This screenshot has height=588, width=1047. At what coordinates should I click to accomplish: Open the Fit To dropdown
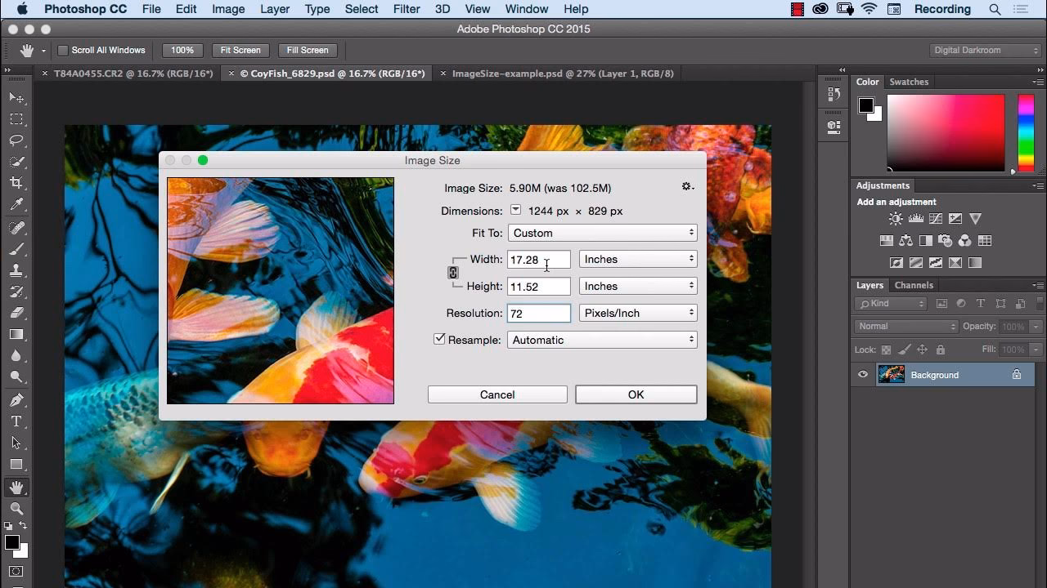602,232
